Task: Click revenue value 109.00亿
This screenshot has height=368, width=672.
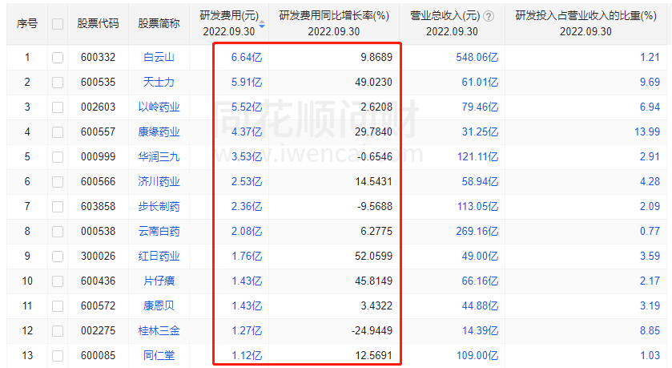Action: tap(477, 356)
